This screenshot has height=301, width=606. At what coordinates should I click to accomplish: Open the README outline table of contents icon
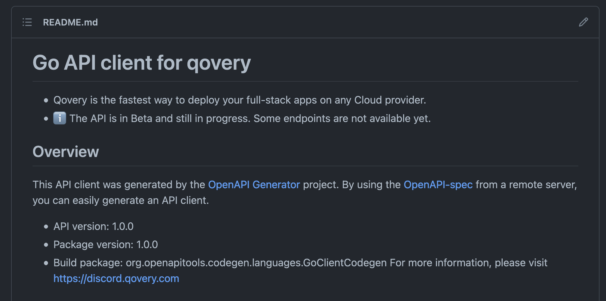coord(27,22)
